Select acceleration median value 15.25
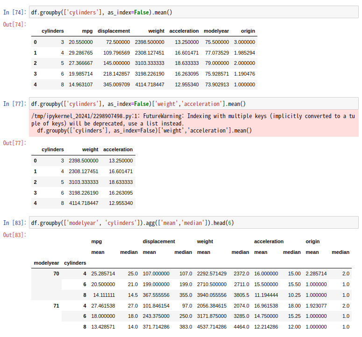This screenshot has height=337, width=362. (294, 316)
